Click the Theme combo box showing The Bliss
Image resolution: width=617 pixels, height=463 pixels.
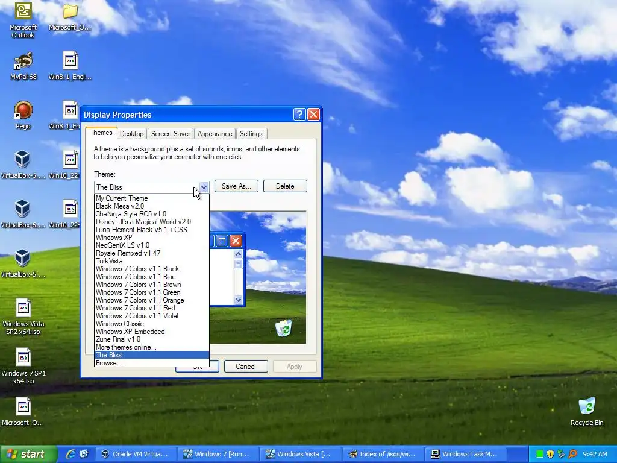click(x=151, y=187)
